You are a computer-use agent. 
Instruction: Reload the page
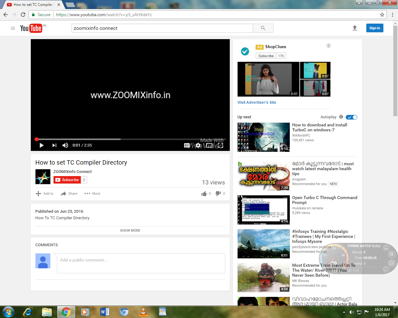tap(23, 15)
